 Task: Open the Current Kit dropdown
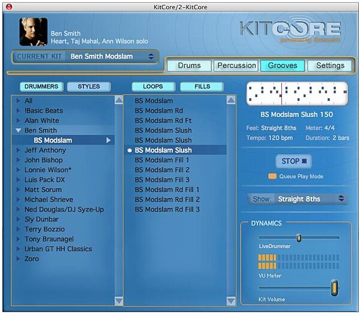coord(85,56)
